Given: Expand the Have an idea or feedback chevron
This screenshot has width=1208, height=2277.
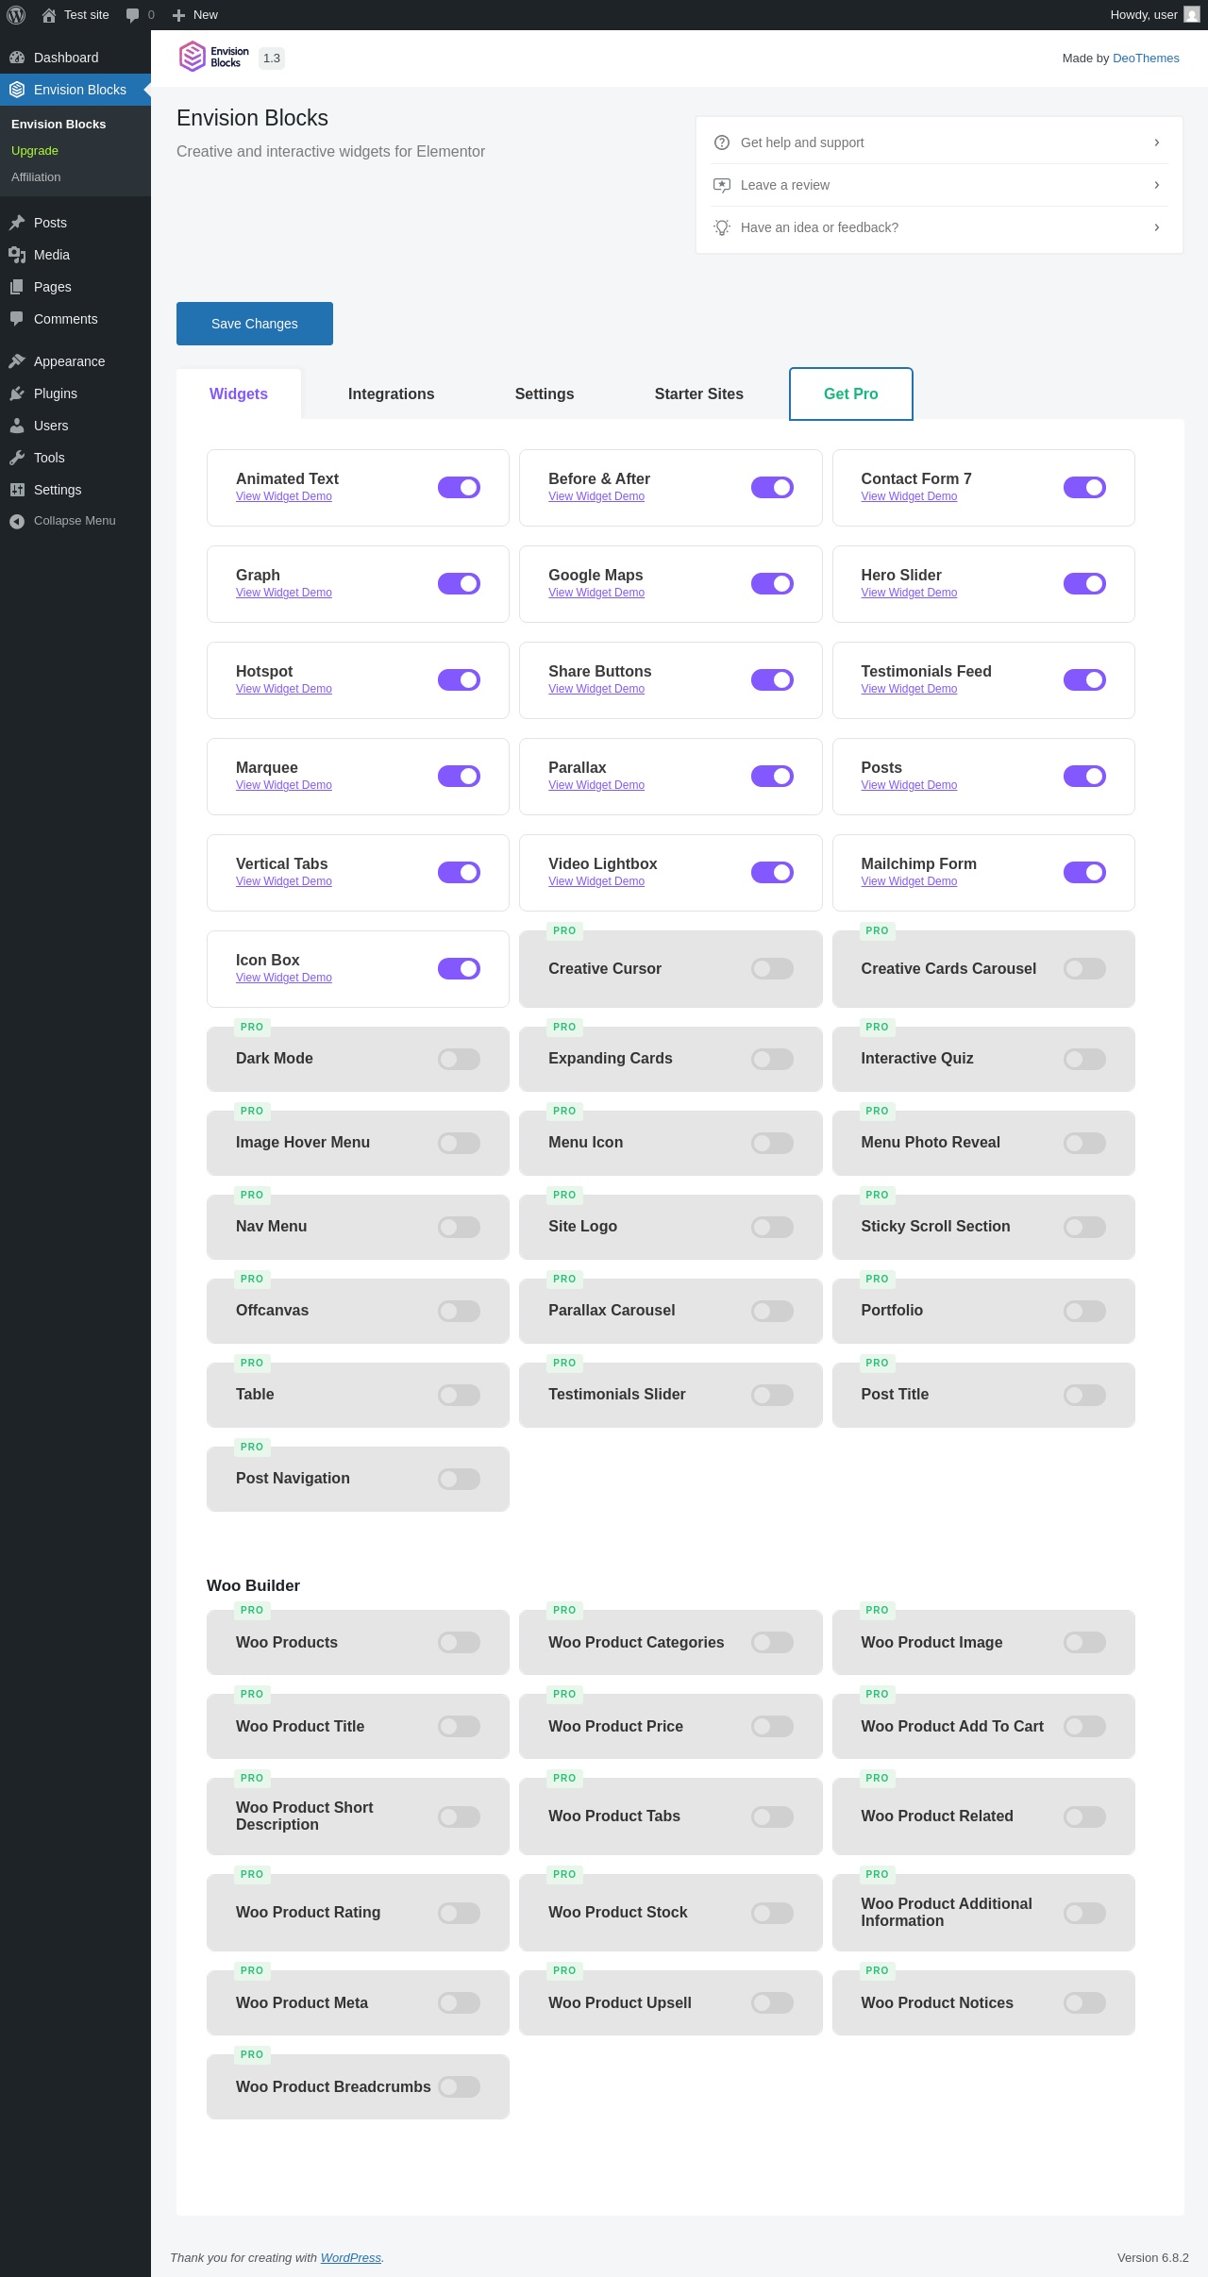Looking at the screenshot, I should [x=1157, y=227].
